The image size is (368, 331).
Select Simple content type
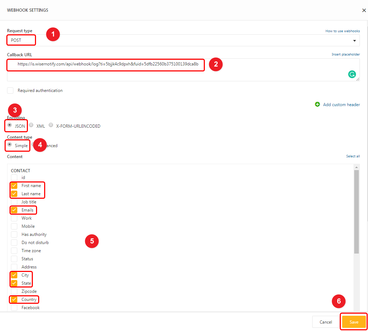pos(10,145)
